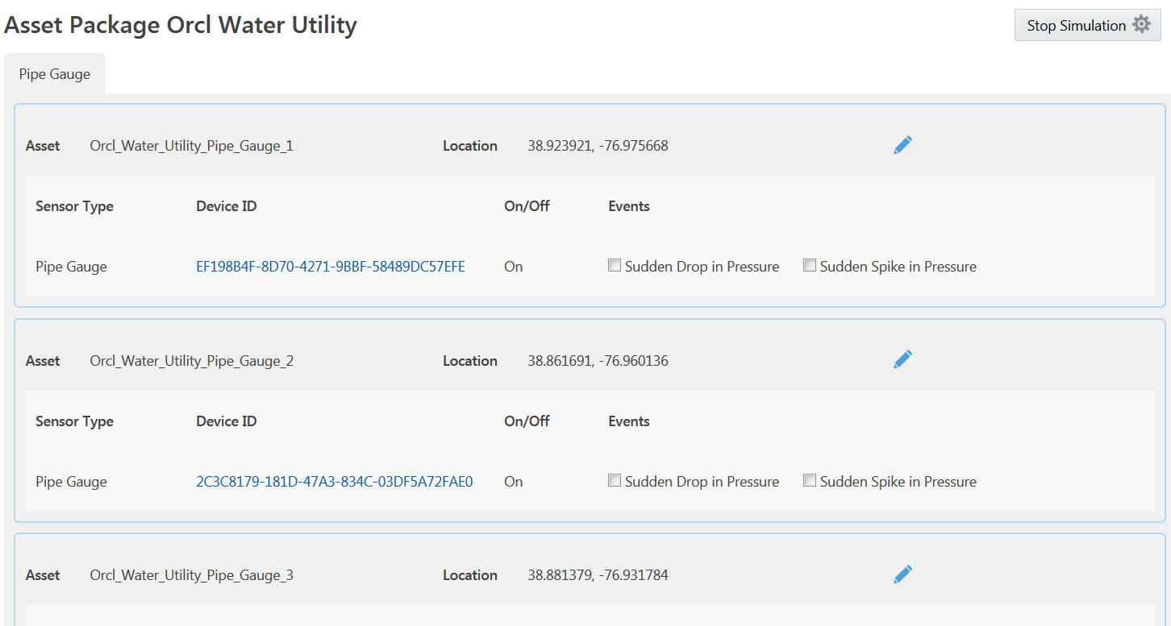Viewport: 1171px width, 626px height.
Task: Select the asset name Orcl_Water_Utility_Pipe_Gauge_2
Action: tap(192, 361)
